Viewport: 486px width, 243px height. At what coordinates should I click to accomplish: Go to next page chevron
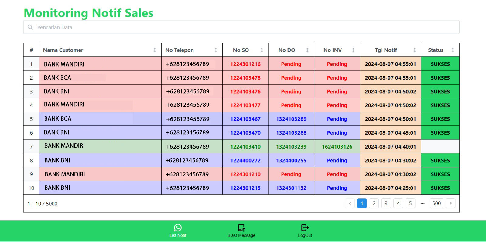(450, 204)
